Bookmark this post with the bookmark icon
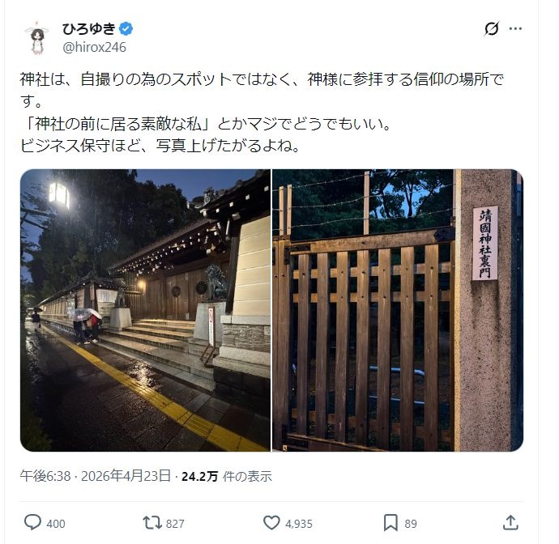 point(390,523)
